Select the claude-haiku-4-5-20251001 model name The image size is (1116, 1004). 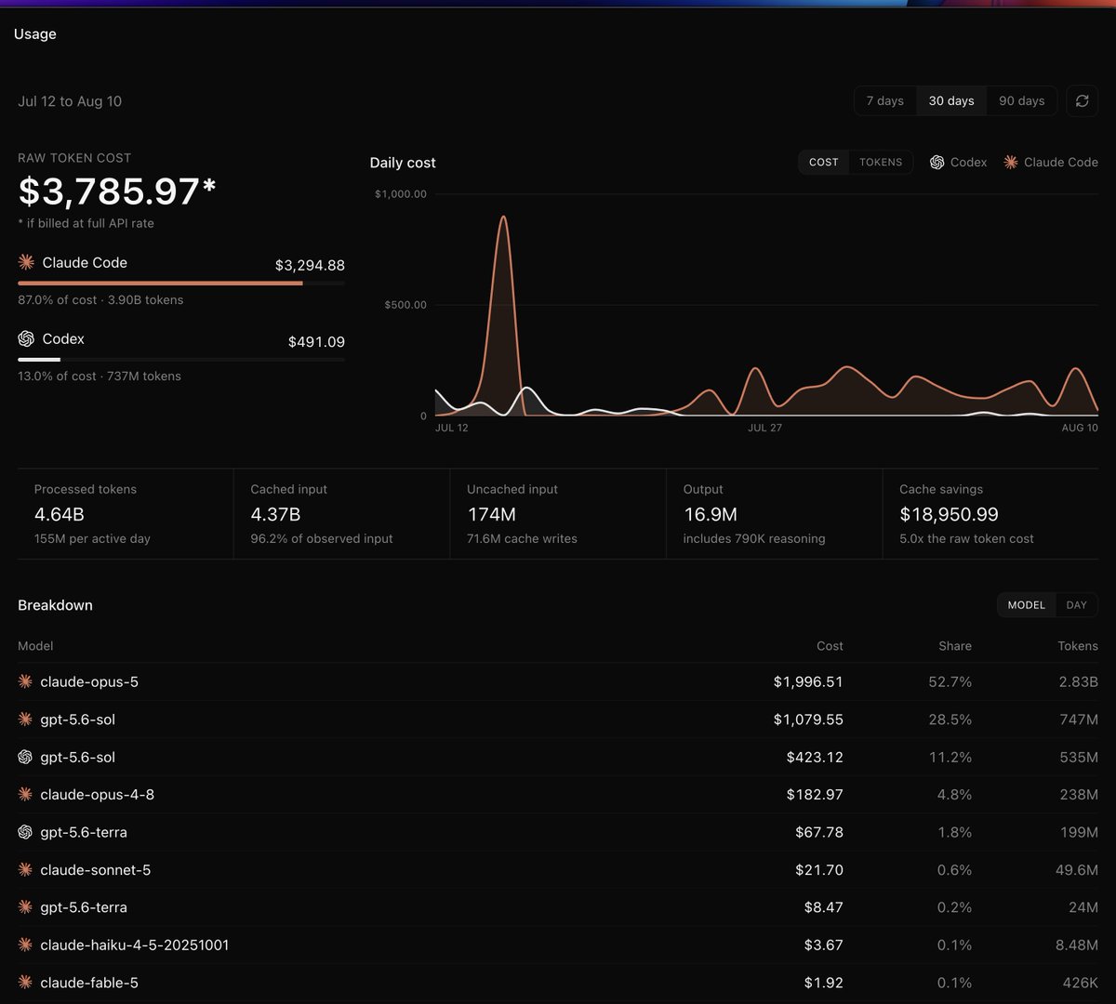pyautogui.click(x=135, y=945)
